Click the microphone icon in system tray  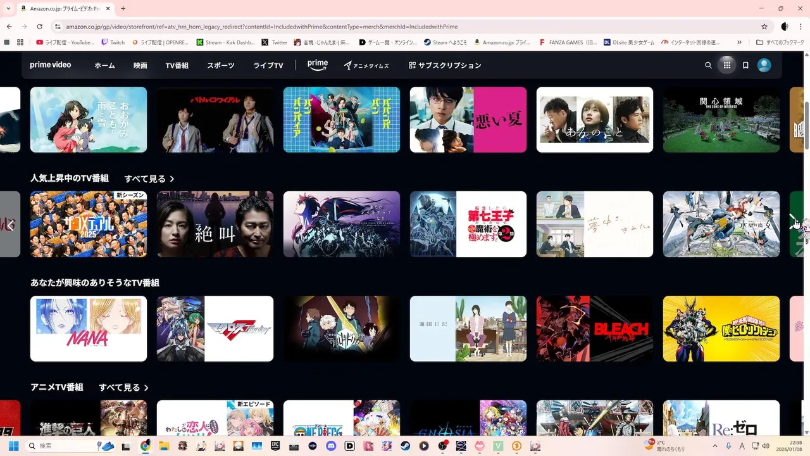coord(728,446)
